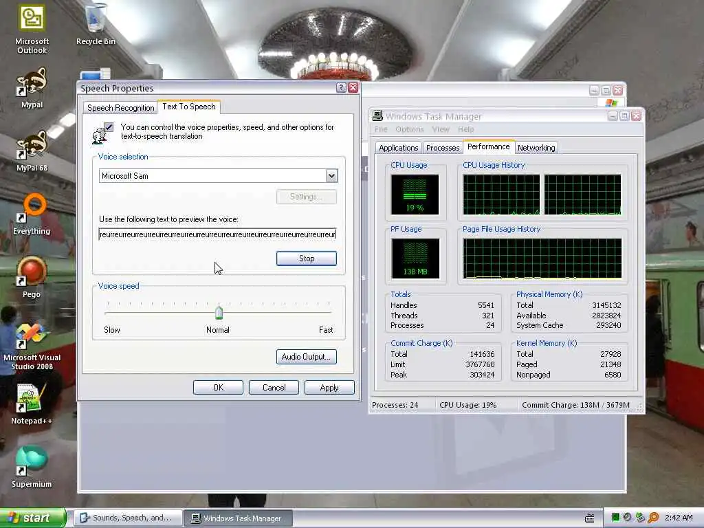Click in the voice preview text field
The image size is (704, 528).
(217, 234)
